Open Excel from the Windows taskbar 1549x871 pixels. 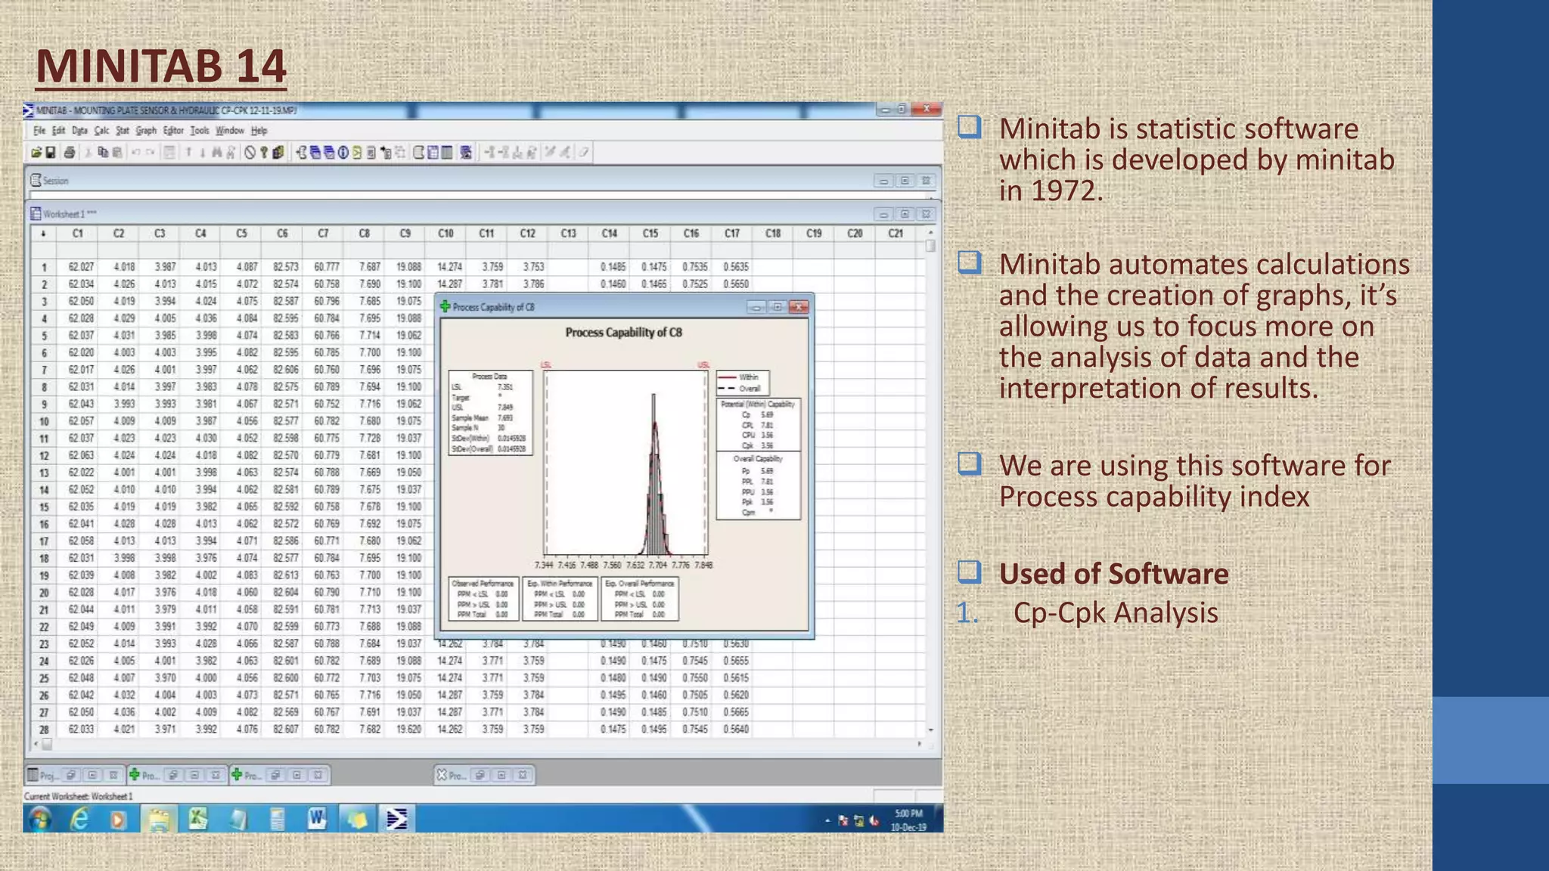click(198, 819)
